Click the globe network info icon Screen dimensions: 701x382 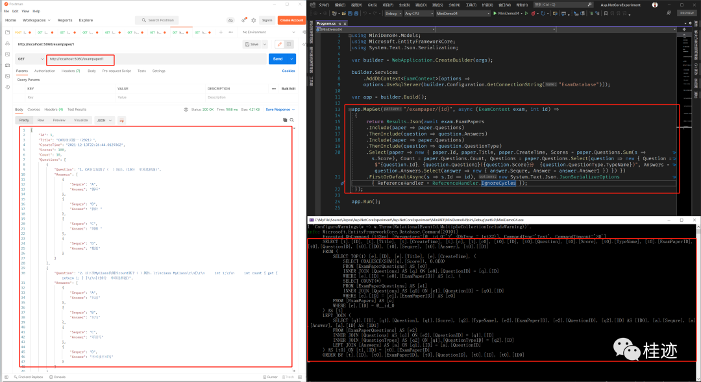(x=186, y=110)
